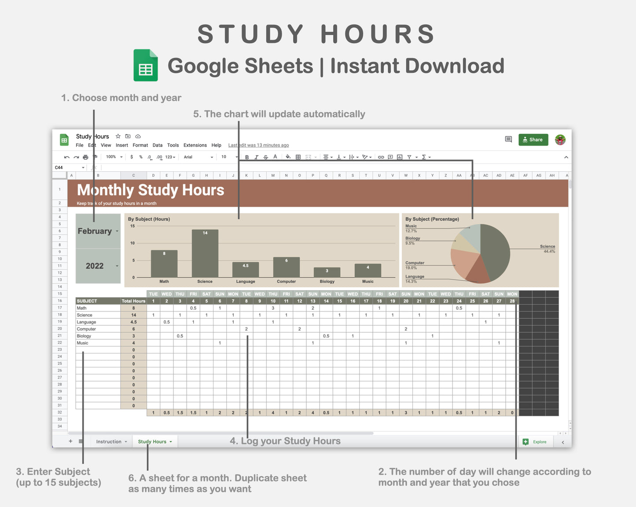Open the Format menu
The width and height of the screenshot is (636, 507).
coord(140,145)
